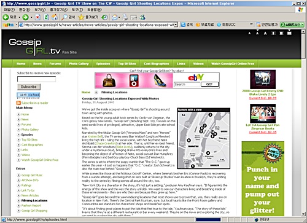Click the feed count 'via feed' badge
The image size is (307, 223).
click(28, 95)
